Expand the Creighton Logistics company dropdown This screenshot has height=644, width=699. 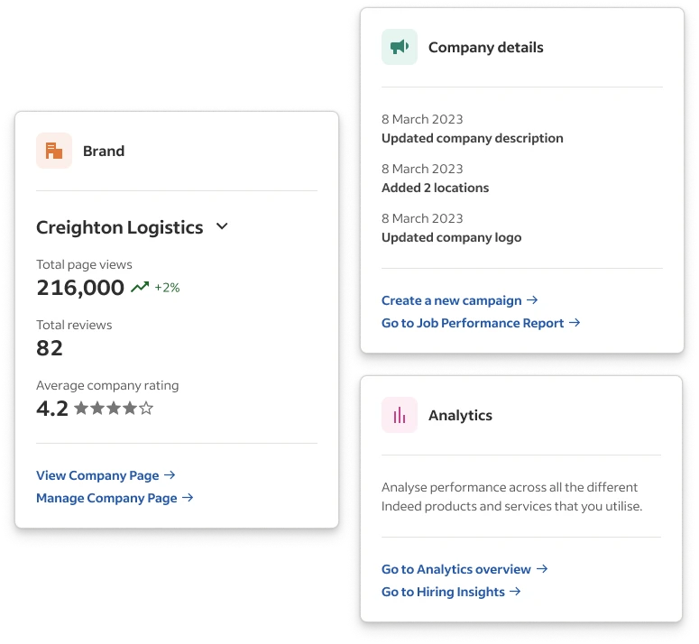223,227
